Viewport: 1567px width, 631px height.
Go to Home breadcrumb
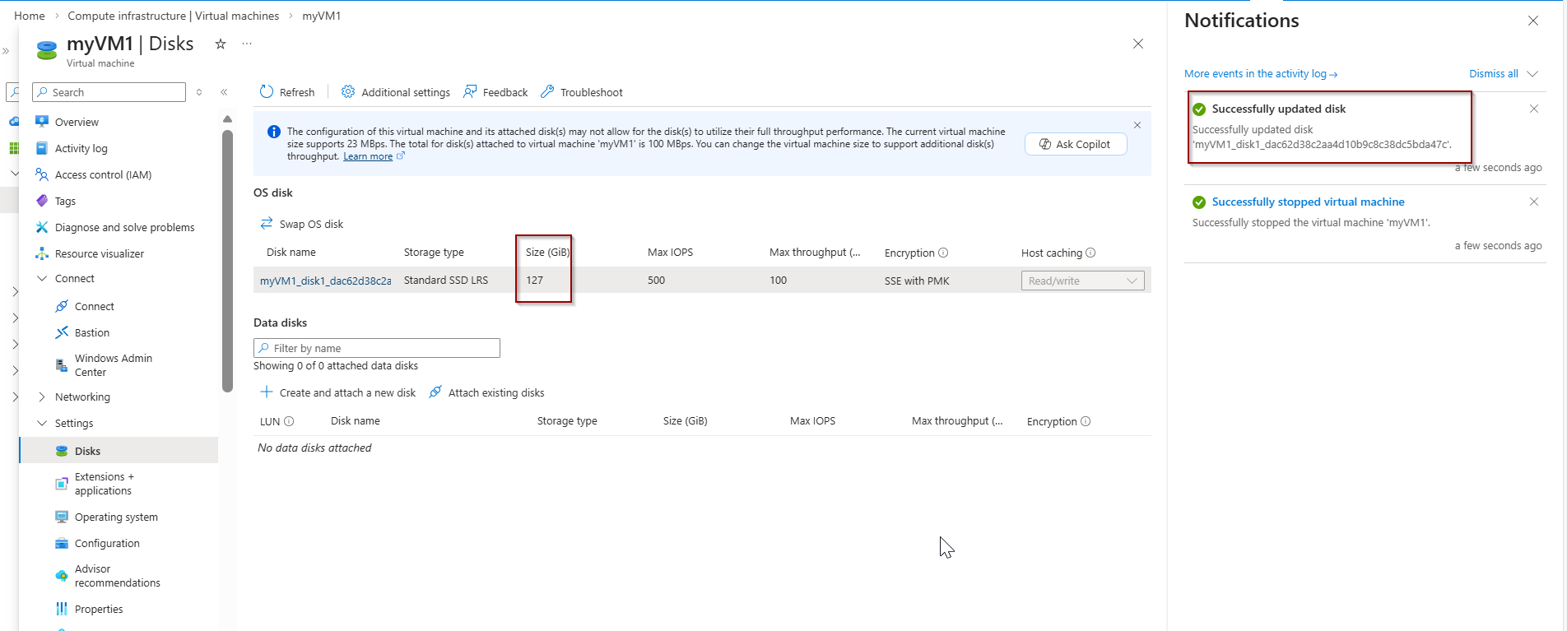pos(30,16)
